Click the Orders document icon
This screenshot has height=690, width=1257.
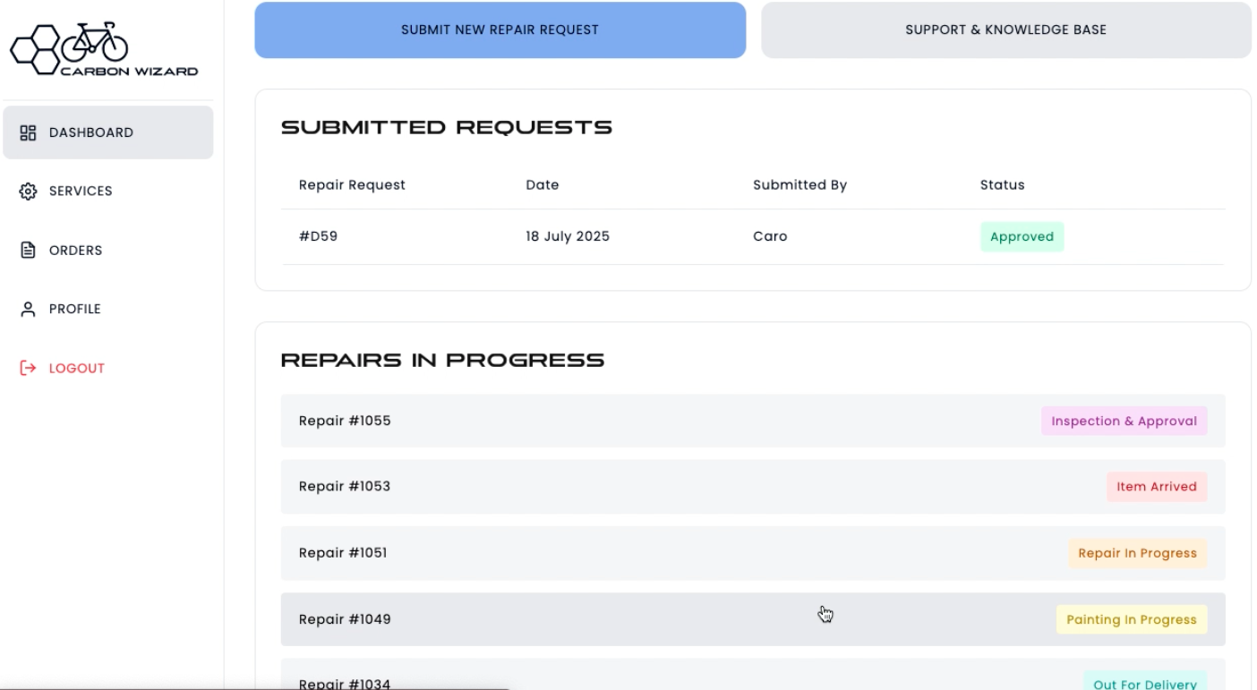point(28,251)
